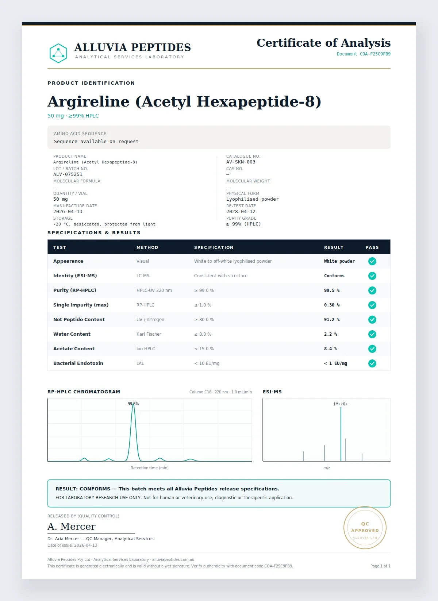Viewport: 438px width, 601px height.
Task: Click 'Dr. Aria Mercer — QC Manager' line
Action: click(x=100, y=539)
